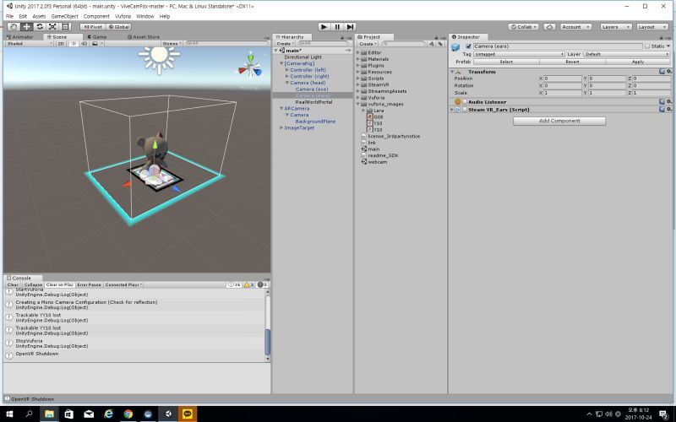The width and height of the screenshot is (676, 422).
Task: Click search by type icon in Project panel
Action: (432, 44)
